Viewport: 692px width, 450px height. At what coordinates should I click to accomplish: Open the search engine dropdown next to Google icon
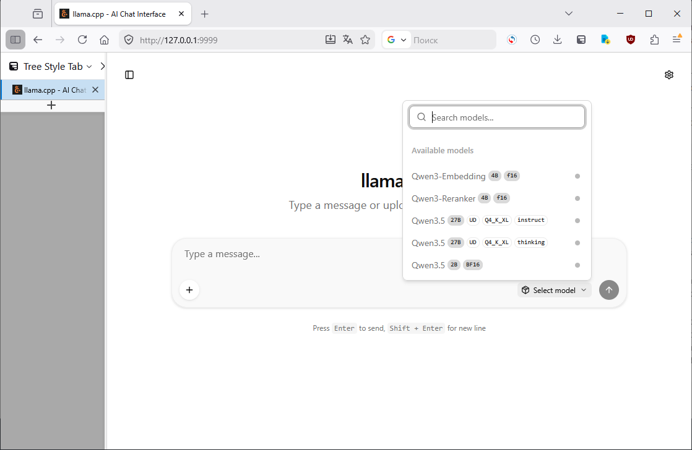pos(403,39)
